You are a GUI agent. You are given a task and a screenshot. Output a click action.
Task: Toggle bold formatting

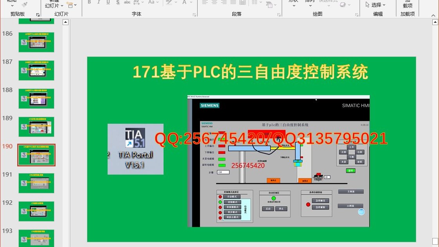click(89, 2)
